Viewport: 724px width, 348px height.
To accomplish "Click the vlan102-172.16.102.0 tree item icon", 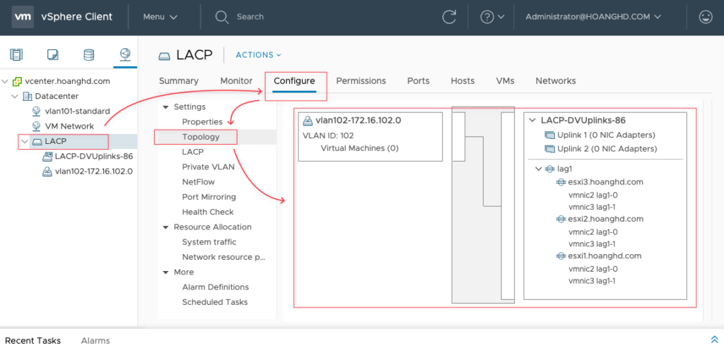I will click(47, 172).
